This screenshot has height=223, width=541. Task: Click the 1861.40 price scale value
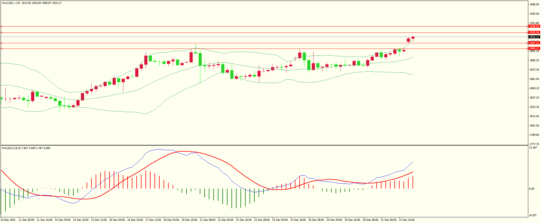pos(534,79)
